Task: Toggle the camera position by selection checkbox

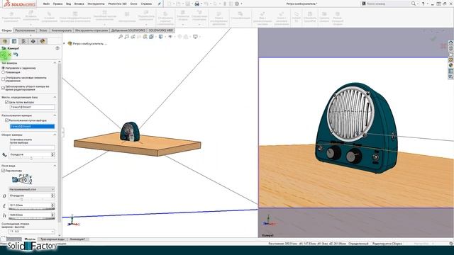Action: pyautogui.click(x=6, y=120)
